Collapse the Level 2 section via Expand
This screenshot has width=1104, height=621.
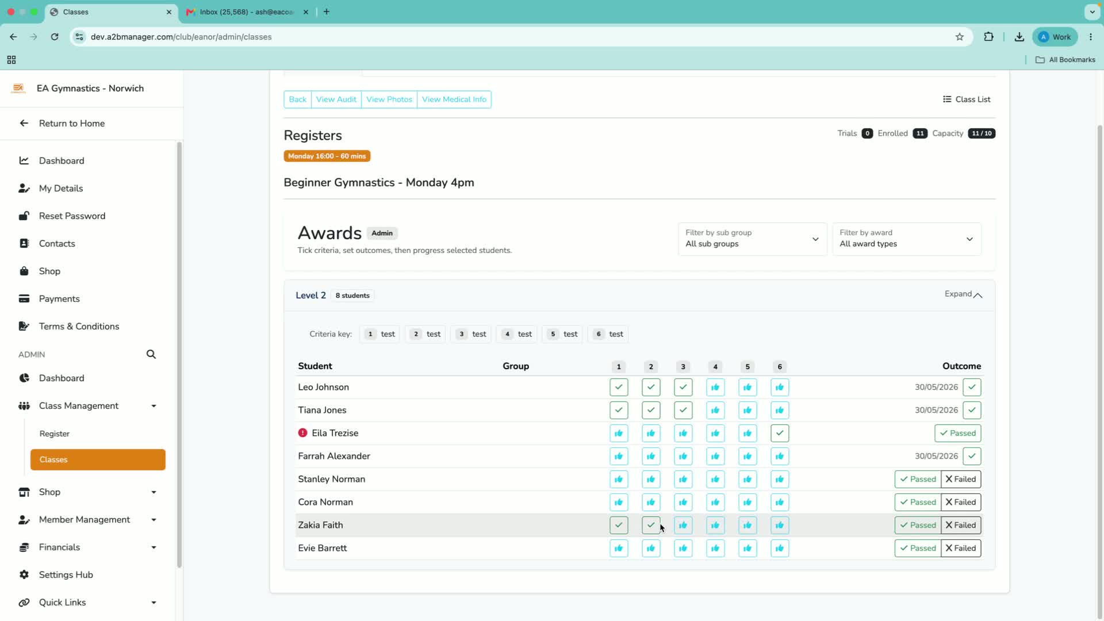pos(963,294)
